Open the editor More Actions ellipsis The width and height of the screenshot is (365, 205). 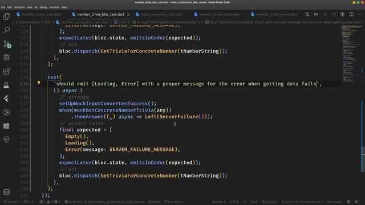pyautogui.click(x=360, y=14)
